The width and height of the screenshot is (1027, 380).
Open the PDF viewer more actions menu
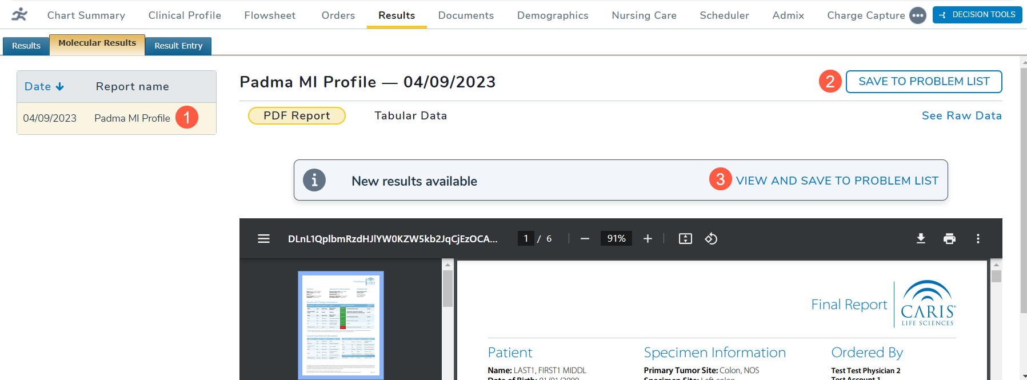978,239
